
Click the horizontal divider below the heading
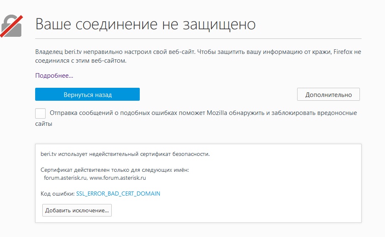tap(198, 38)
